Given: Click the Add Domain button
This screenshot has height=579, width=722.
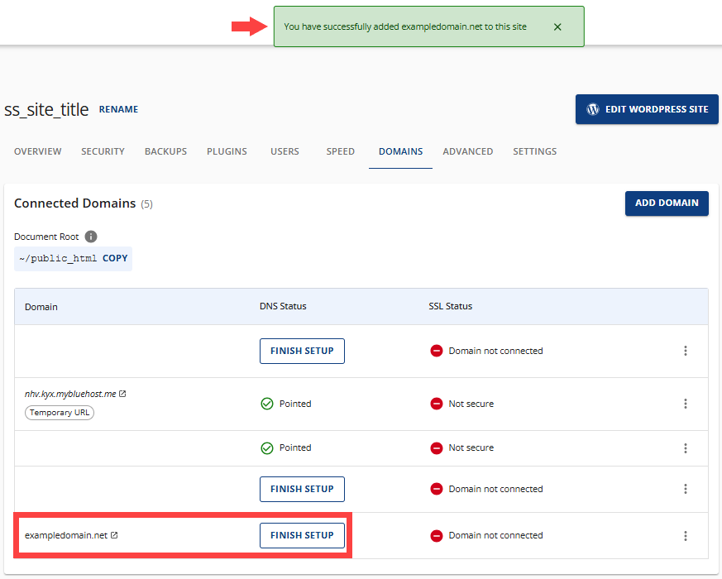Looking at the screenshot, I should click(x=667, y=203).
